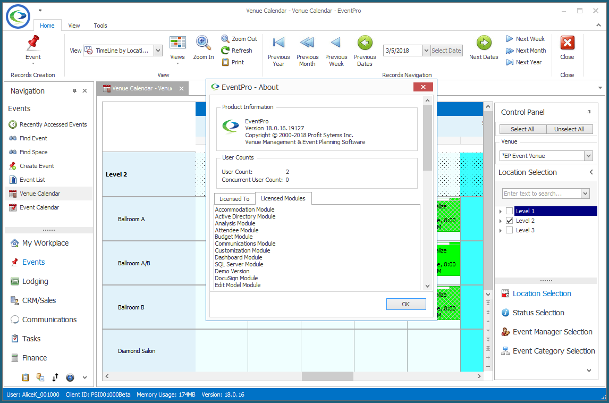Create a new Event from ribbon
Screen dimensions: 609x403
click(33, 48)
